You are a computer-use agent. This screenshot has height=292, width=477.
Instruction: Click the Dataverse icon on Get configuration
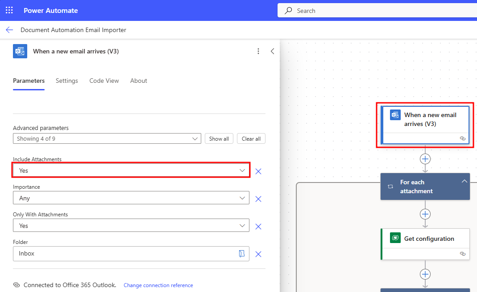[394, 238]
